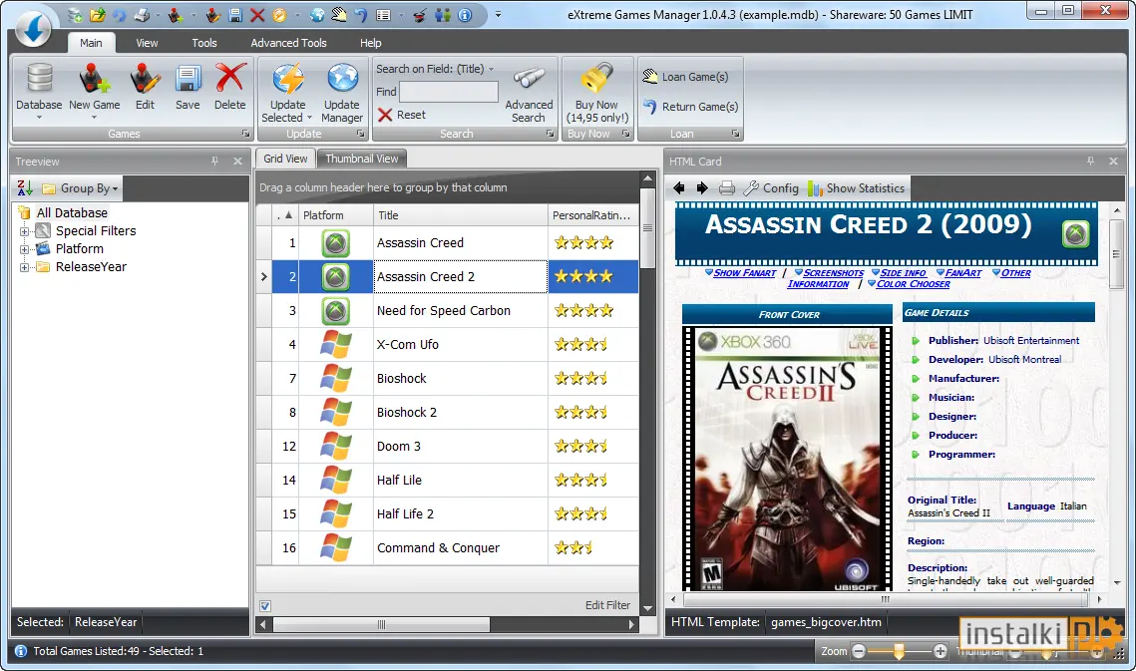This screenshot has width=1136, height=671.
Task: Open the Show Fanart link
Action: (x=744, y=273)
